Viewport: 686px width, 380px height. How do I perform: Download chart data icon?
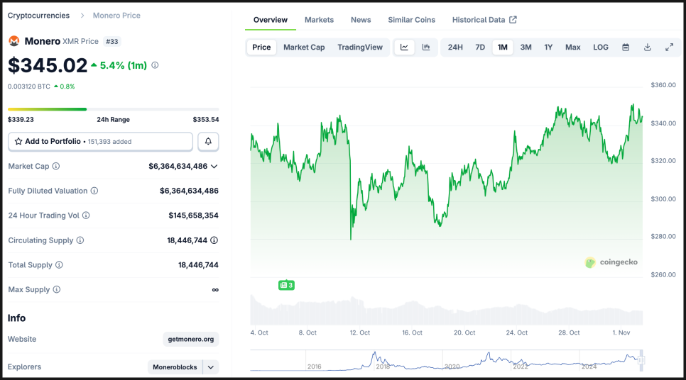[x=648, y=47]
